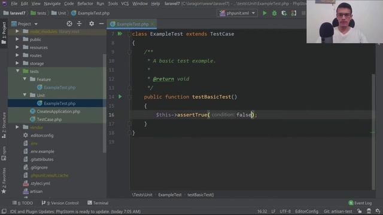The height and width of the screenshot is (215, 383).
Task: Change line separator LF in status bar
Action: [x=273, y=211]
